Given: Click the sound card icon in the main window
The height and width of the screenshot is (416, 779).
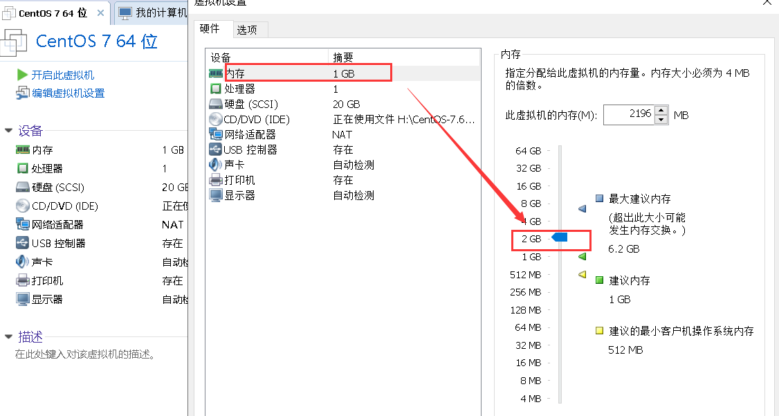Looking at the screenshot, I should 23,262.
